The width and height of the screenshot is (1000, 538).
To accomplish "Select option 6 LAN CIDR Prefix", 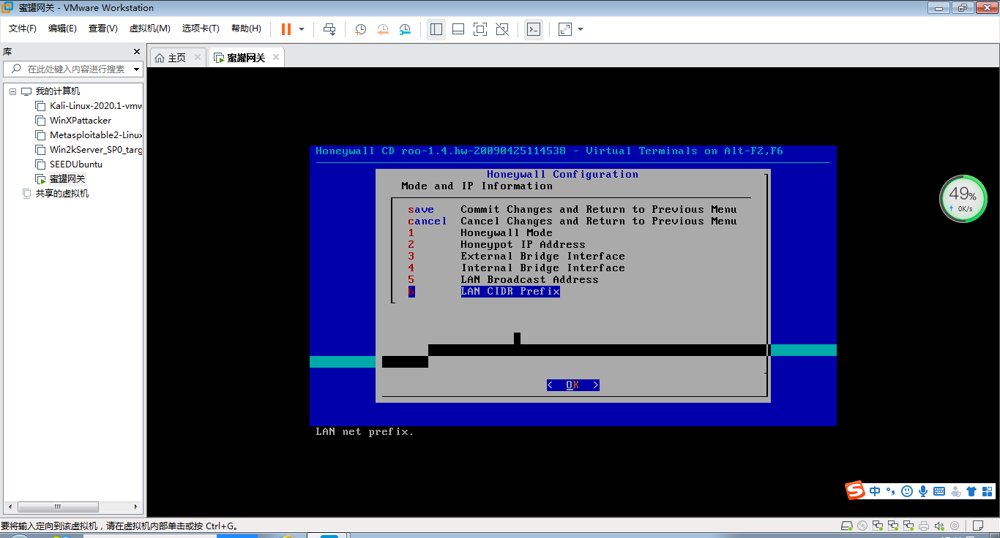I will click(x=484, y=292).
